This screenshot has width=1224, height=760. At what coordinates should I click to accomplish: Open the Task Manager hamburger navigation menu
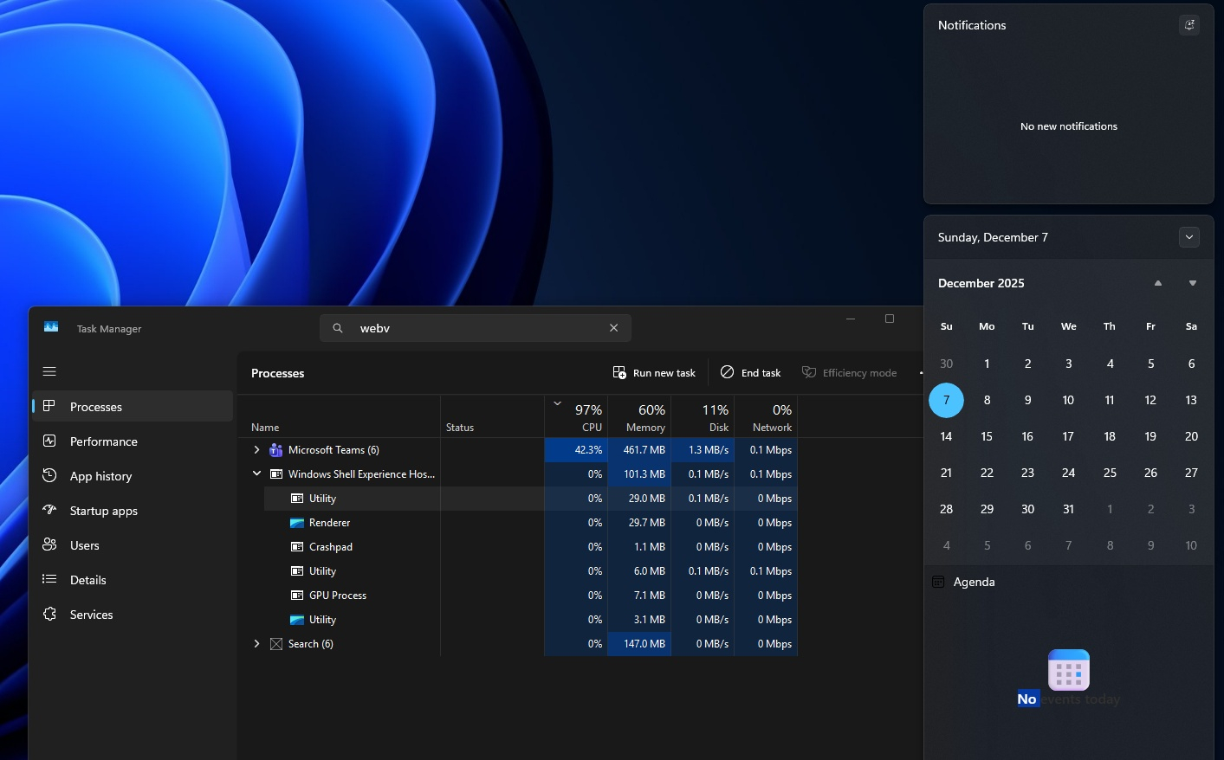pos(49,371)
